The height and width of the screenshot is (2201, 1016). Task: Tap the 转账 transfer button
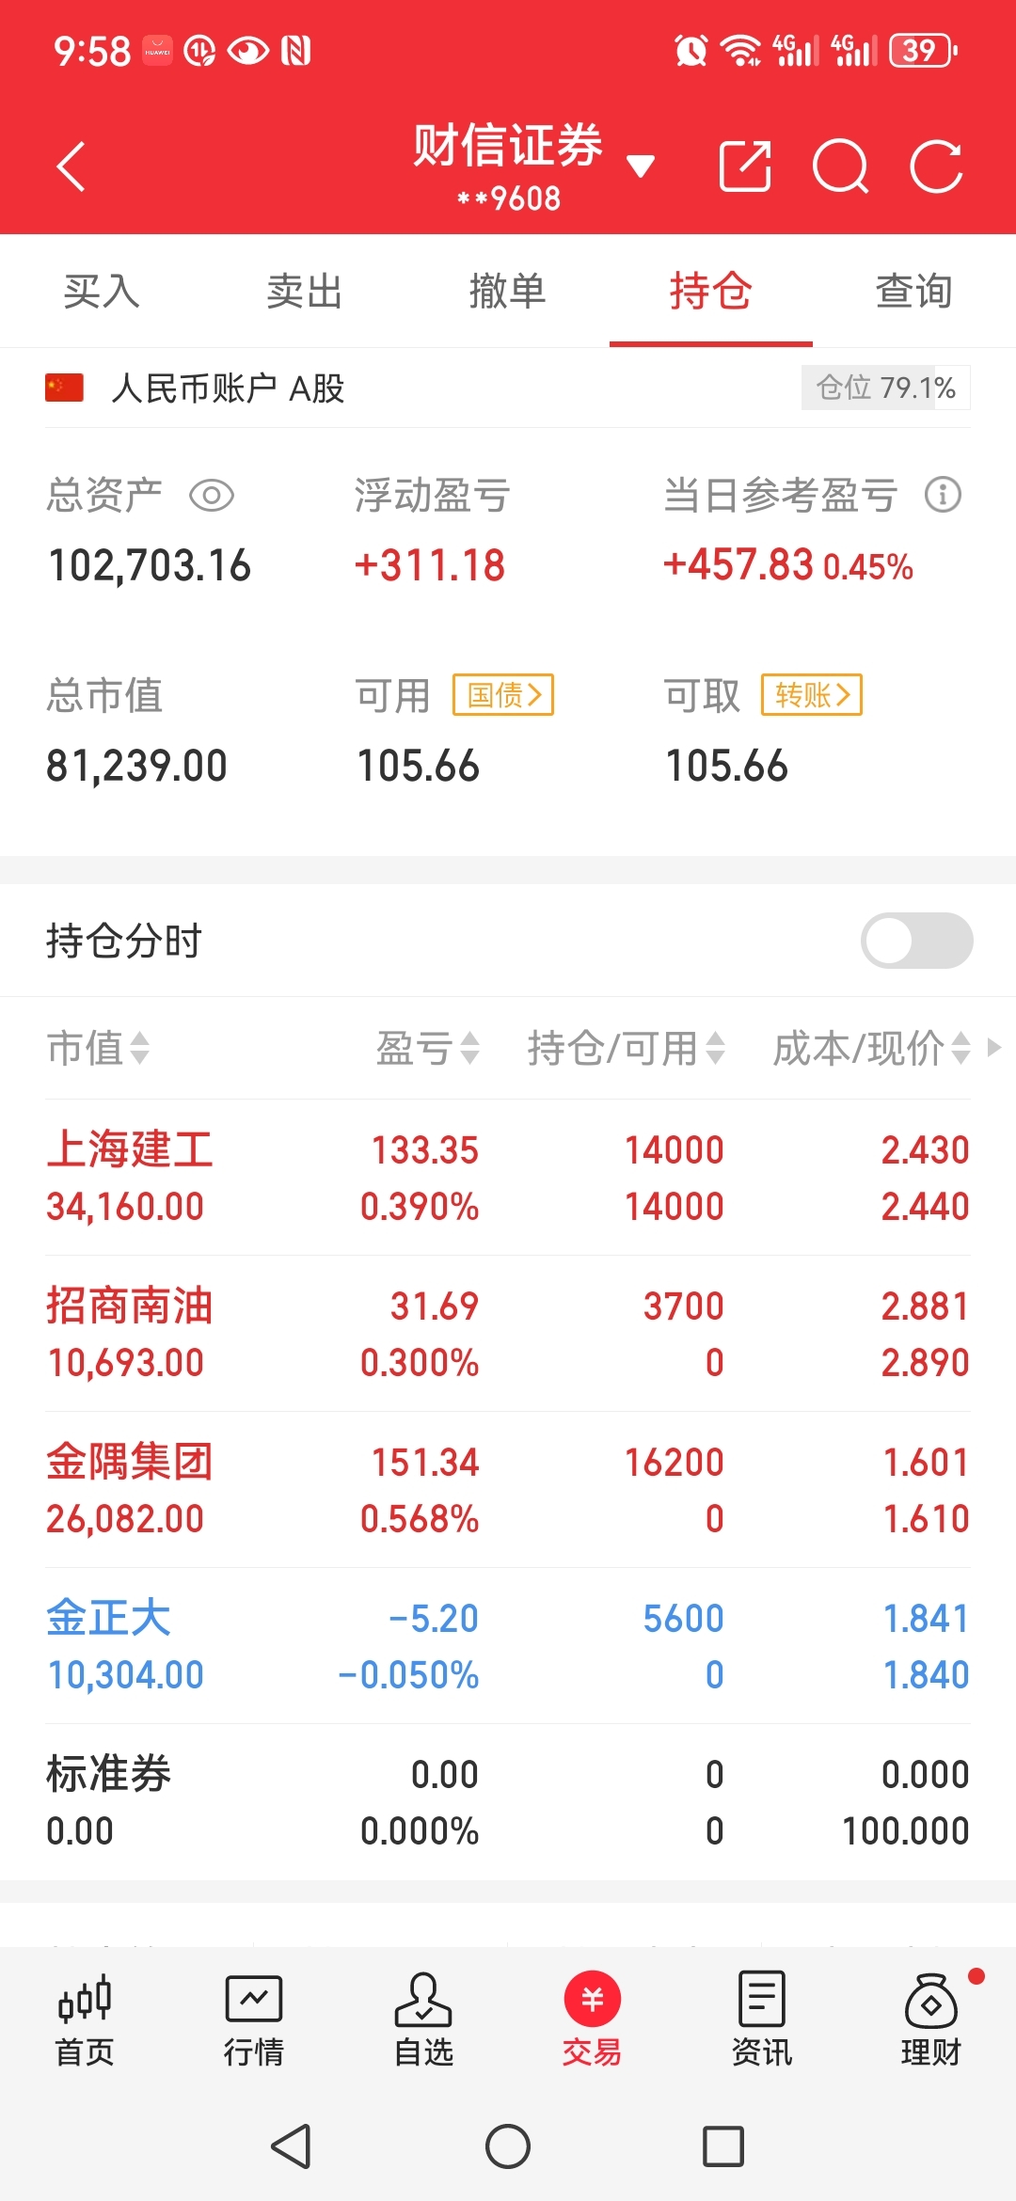coord(812,695)
